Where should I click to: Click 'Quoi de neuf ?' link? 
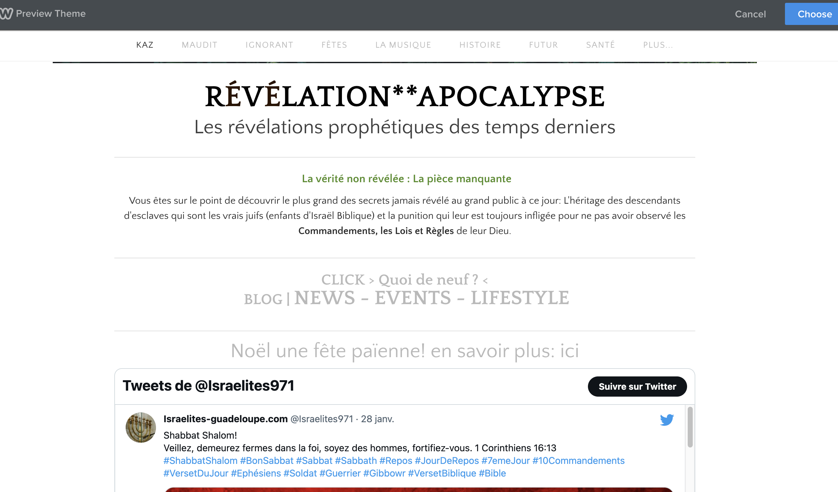pyautogui.click(x=428, y=280)
